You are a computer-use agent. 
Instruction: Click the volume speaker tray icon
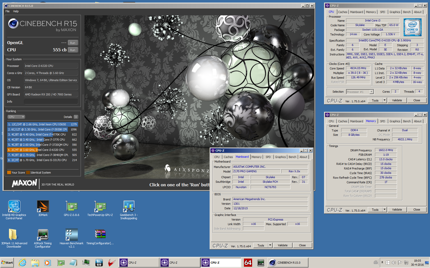coord(394,262)
